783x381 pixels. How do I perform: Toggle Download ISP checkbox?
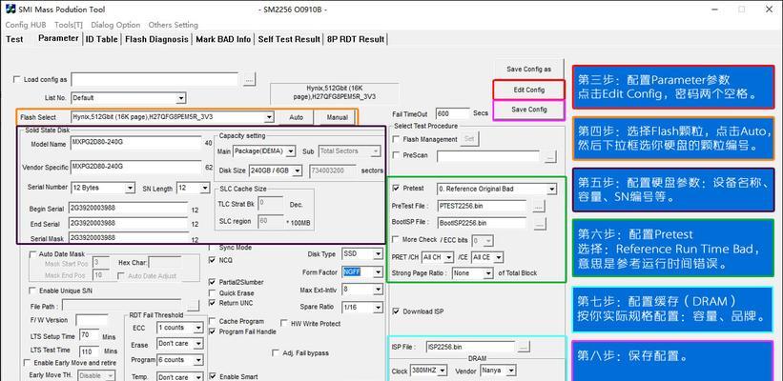[397, 311]
